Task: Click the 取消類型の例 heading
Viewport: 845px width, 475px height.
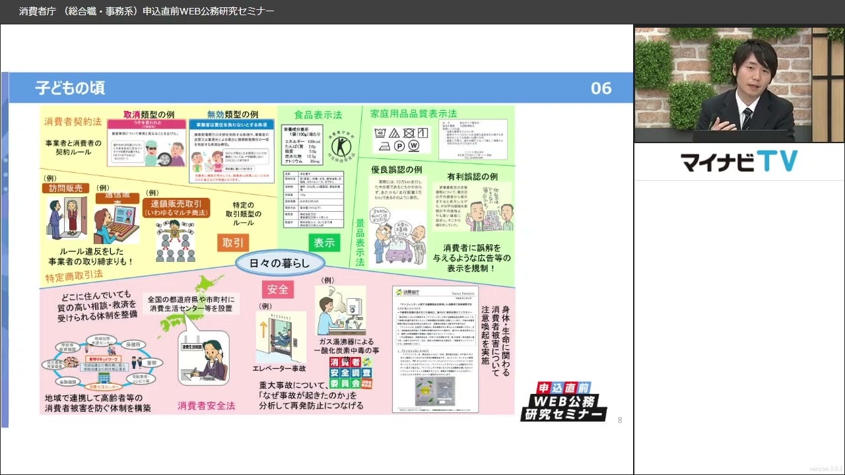Action: click(x=149, y=114)
